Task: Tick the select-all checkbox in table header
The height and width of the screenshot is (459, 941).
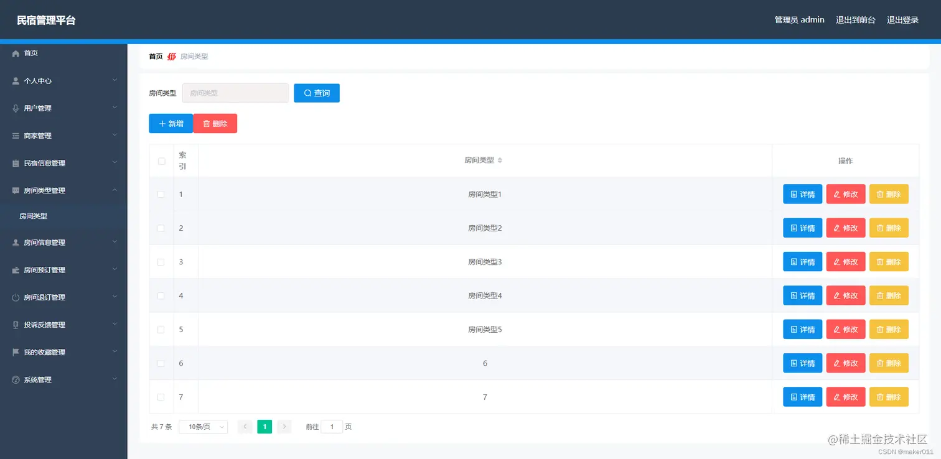Action: [161, 161]
